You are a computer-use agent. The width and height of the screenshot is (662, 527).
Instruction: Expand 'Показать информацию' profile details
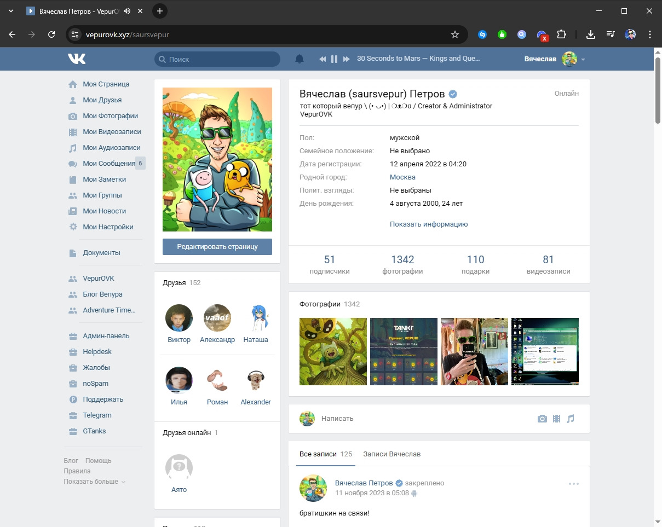click(429, 224)
